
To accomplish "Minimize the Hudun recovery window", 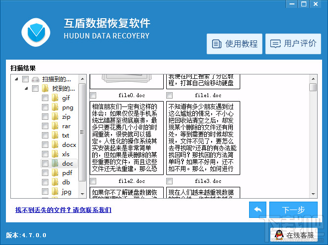I will 292,4.
